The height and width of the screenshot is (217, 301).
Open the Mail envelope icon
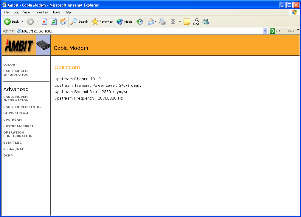pyautogui.click(x=151, y=22)
